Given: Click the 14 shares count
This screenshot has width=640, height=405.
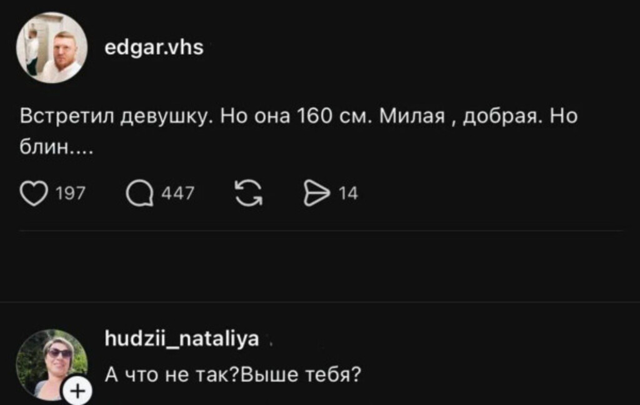Looking at the screenshot, I should pos(347,194).
